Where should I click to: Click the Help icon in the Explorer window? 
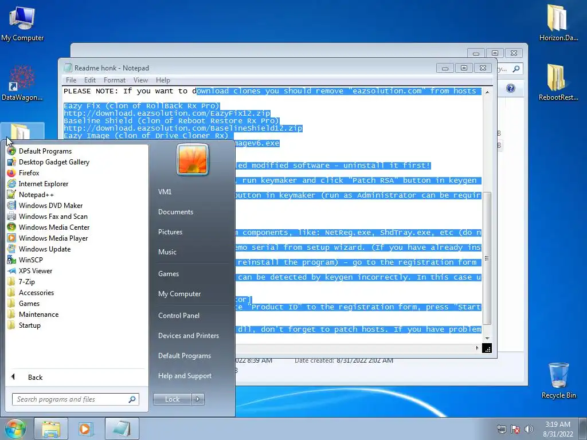point(511,88)
